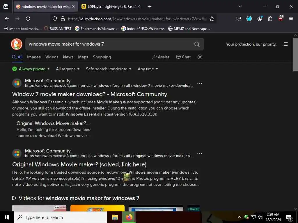Open File Explorer from taskbar

coord(115,217)
